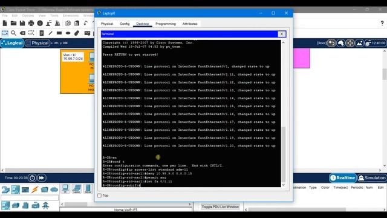Click the Undo arrow icon
This screenshot has height=218, width=387.
pos(86,23)
